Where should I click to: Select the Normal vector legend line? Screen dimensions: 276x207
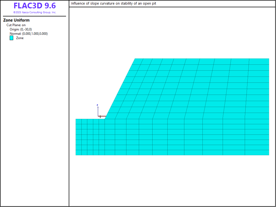(x=29, y=34)
